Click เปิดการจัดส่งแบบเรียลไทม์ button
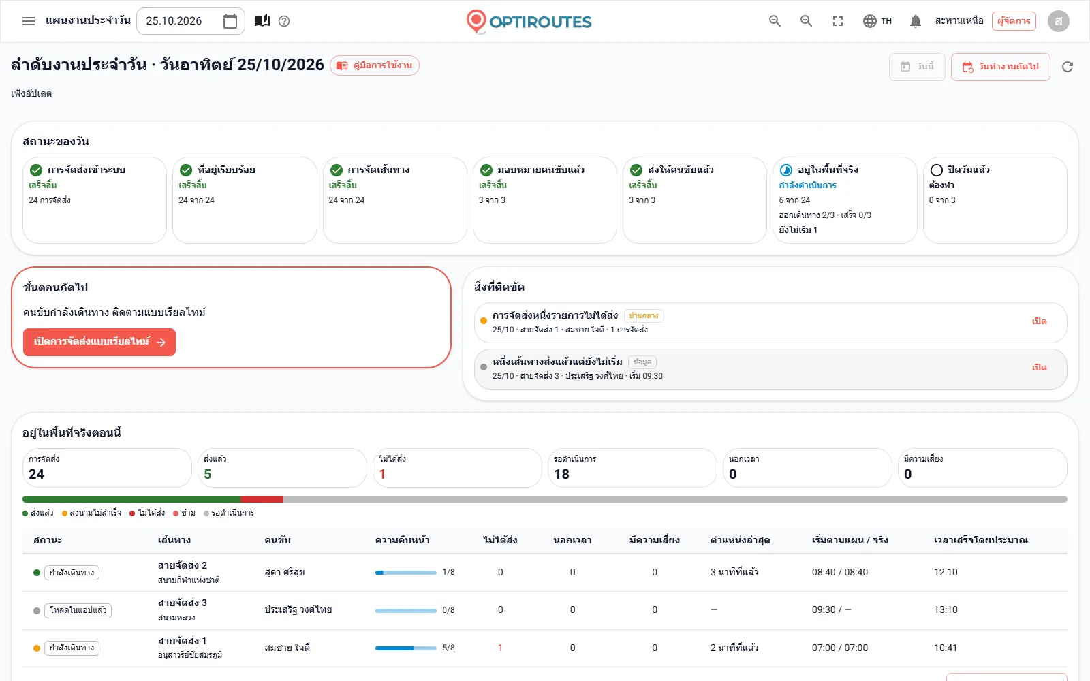Image resolution: width=1090 pixels, height=681 pixels. (99, 342)
